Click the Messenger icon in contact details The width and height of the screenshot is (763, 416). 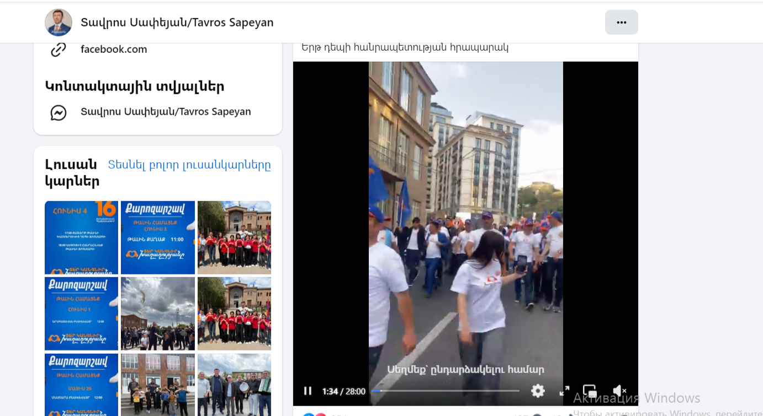[59, 112]
